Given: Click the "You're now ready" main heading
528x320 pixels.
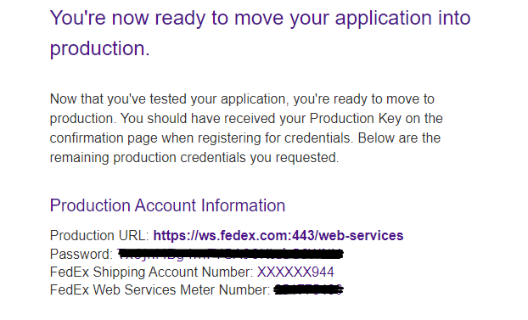Looking at the screenshot, I should (x=260, y=32).
